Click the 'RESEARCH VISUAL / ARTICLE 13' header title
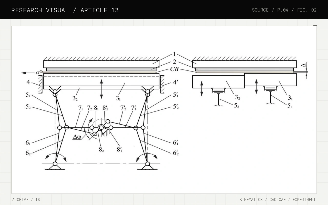The image size is (328, 205). point(65,10)
